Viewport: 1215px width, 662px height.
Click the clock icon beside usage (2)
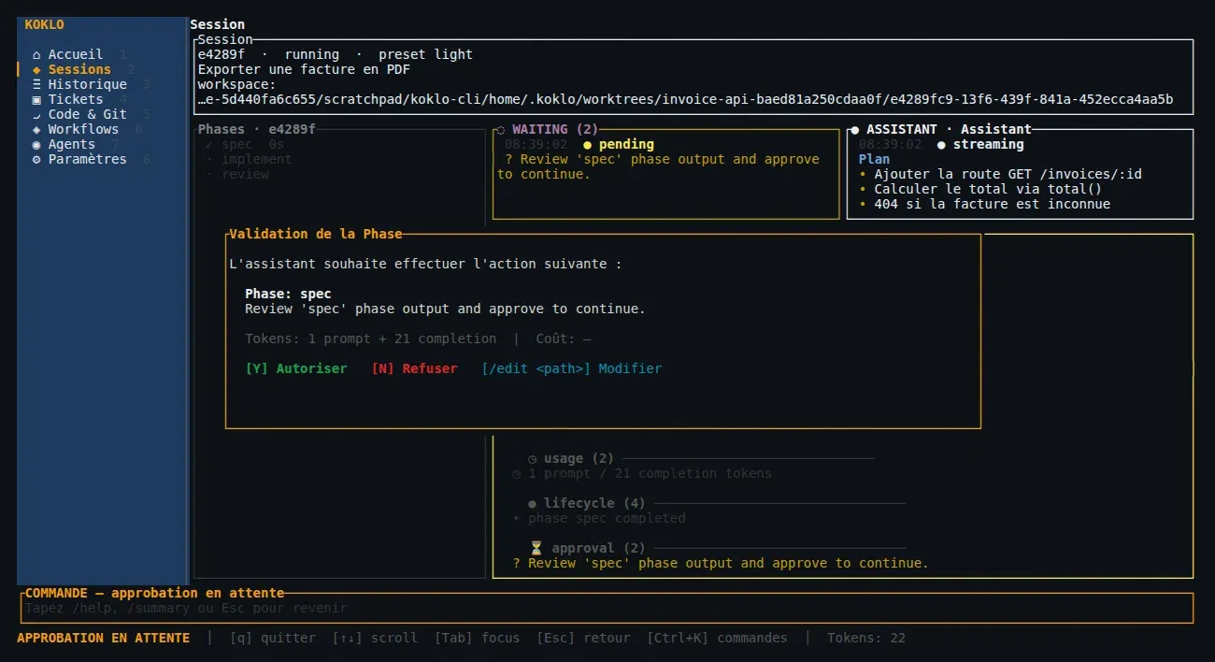(x=533, y=458)
